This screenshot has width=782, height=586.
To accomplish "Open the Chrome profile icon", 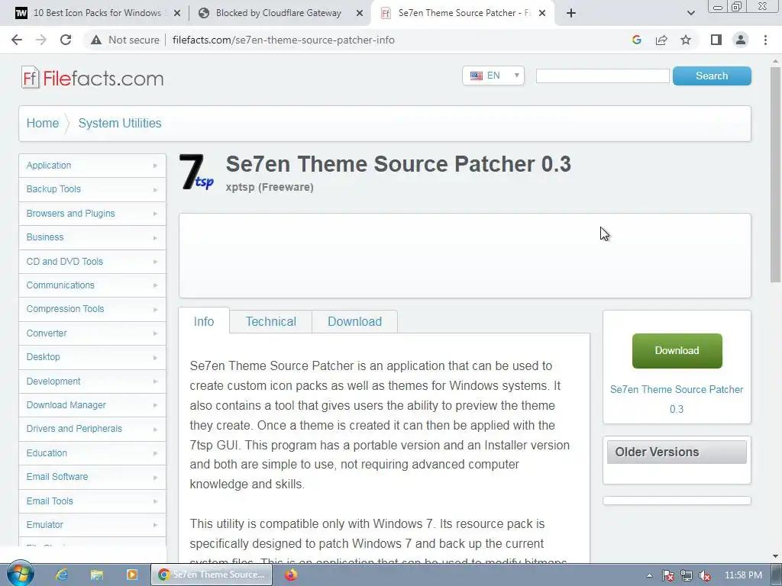I will pos(741,40).
